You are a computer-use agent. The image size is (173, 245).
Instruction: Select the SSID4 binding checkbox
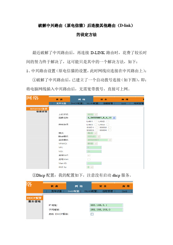110,130
